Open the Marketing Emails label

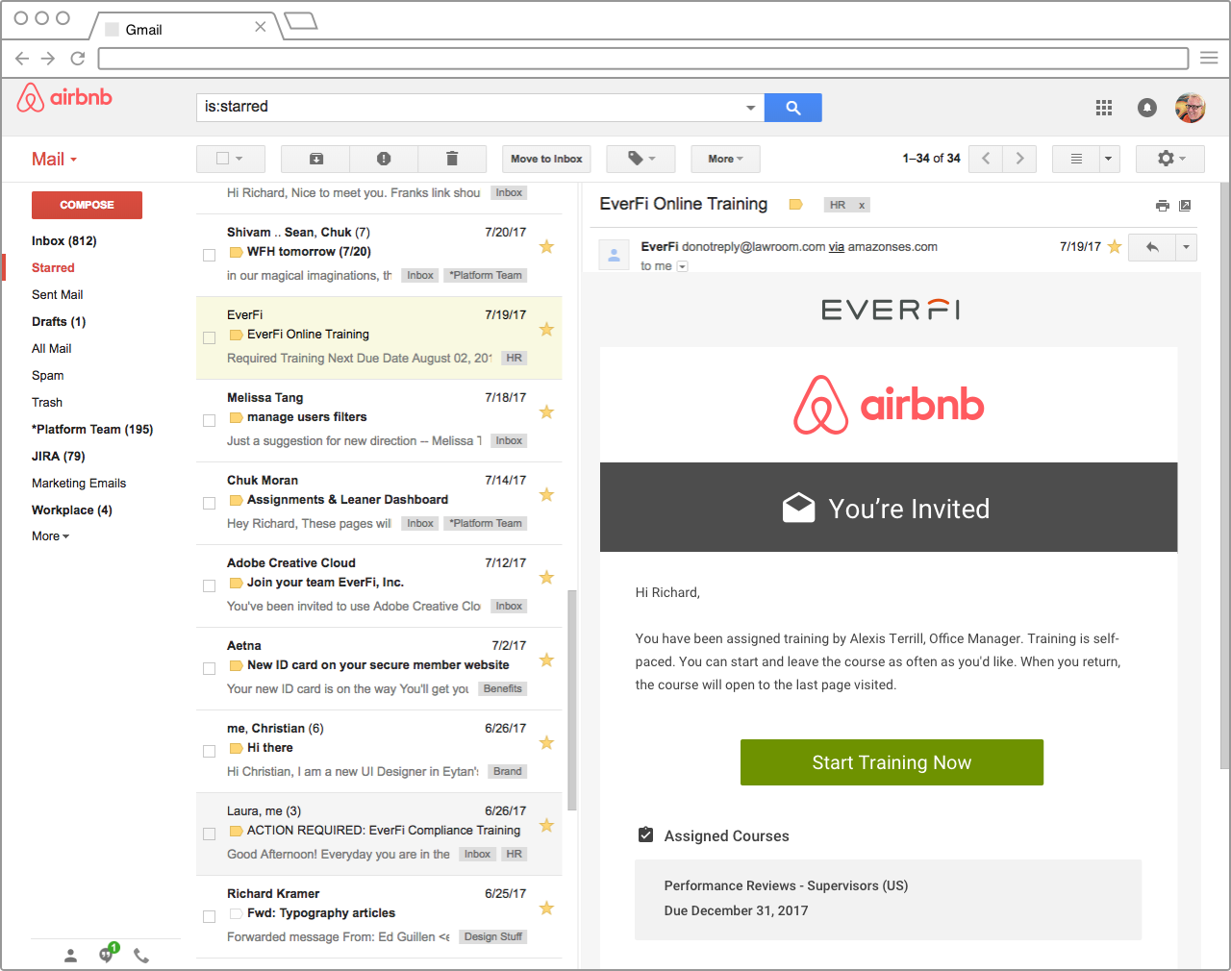(79, 484)
